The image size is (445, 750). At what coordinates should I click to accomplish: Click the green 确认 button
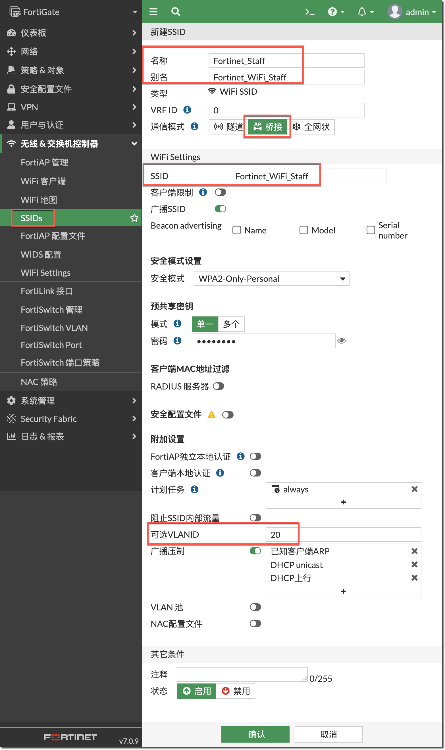click(255, 734)
